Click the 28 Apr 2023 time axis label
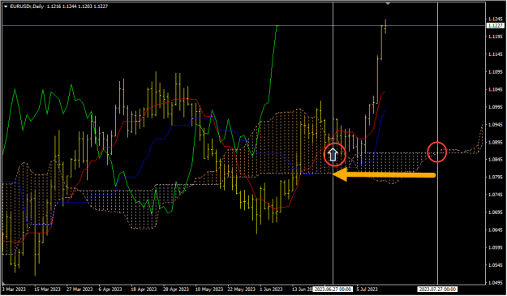507x296 pixels. pos(176,289)
